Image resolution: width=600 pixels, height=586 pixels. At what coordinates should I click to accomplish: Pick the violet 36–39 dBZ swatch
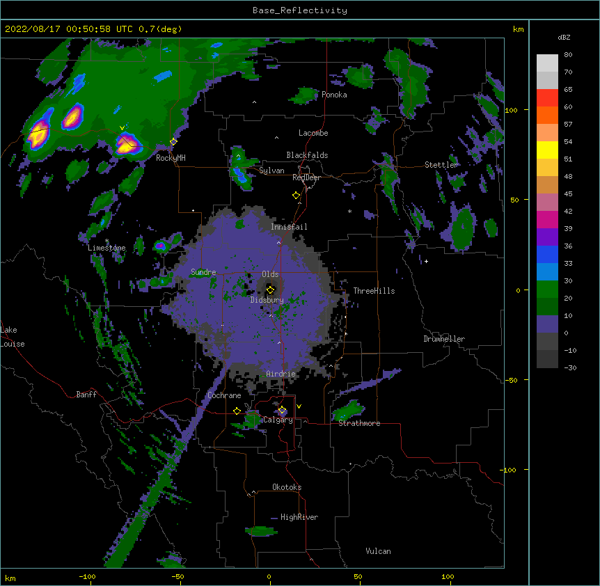(x=547, y=237)
